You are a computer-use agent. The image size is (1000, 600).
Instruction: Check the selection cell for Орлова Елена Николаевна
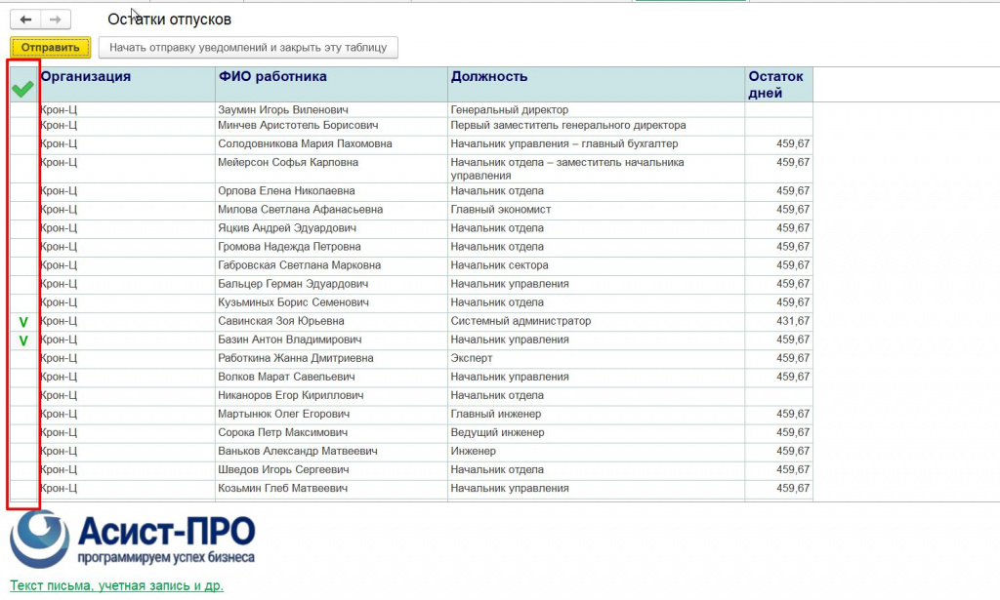(24, 191)
